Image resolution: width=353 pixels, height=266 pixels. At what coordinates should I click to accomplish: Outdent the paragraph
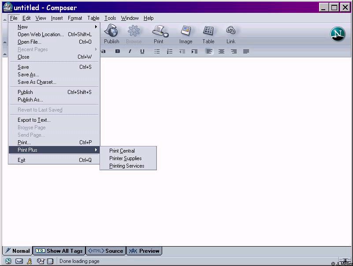(x=182, y=52)
